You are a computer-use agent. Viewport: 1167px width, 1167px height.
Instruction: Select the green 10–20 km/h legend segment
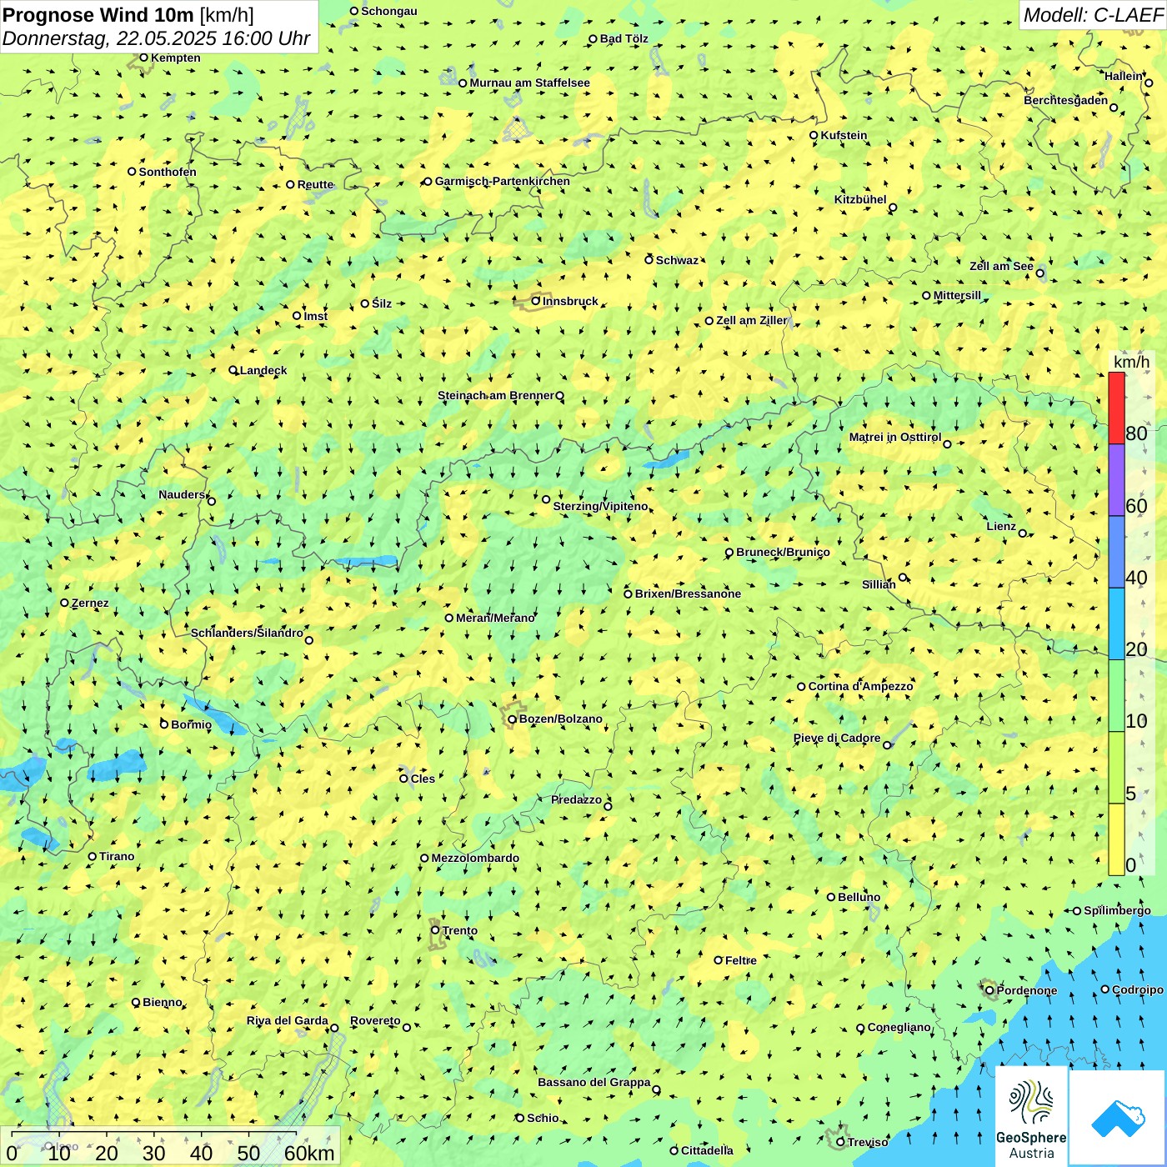coord(1116,696)
